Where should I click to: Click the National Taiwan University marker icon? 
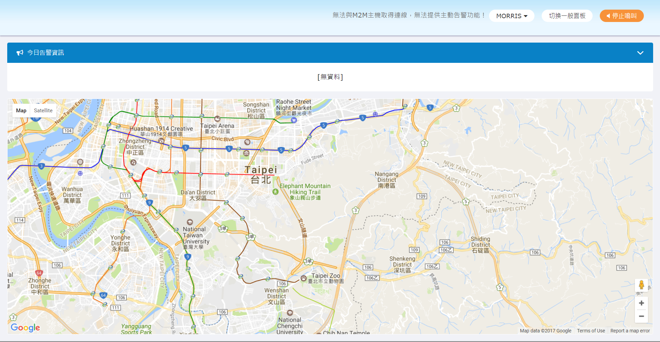coord(190,222)
